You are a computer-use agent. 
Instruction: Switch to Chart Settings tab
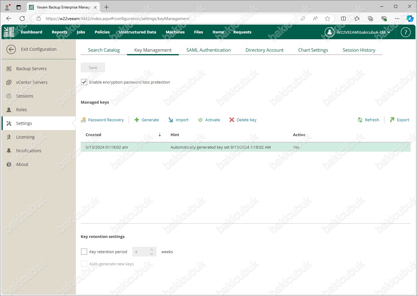tap(313, 50)
